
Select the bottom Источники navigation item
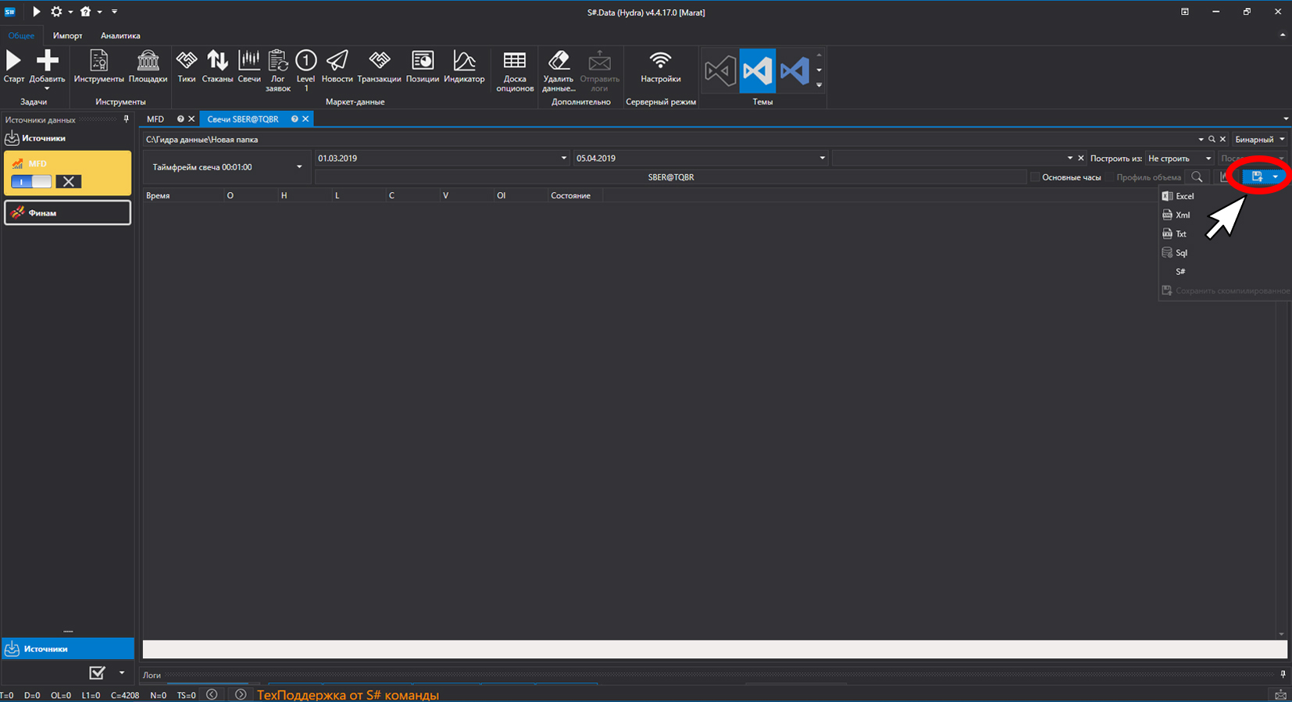pyautogui.click(x=67, y=649)
